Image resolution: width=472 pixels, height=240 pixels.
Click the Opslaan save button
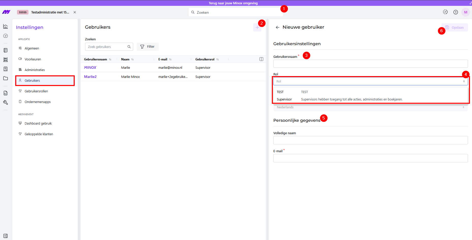[x=454, y=27]
